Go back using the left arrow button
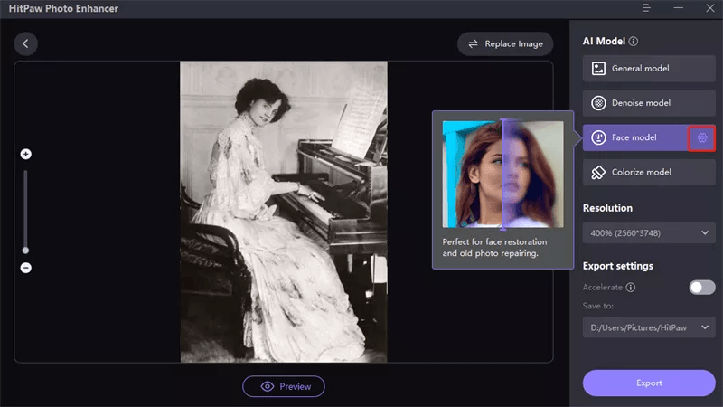The width and height of the screenshot is (723, 407). pos(25,43)
